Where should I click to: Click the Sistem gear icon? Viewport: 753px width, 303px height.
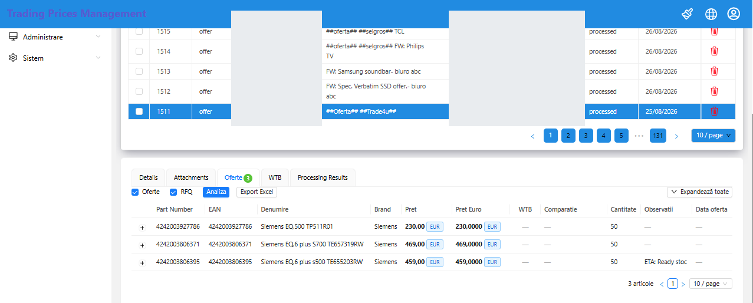13,58
